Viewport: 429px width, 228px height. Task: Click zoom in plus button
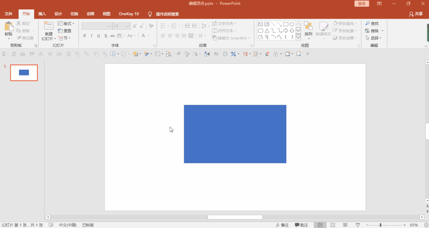click(405, 225)
